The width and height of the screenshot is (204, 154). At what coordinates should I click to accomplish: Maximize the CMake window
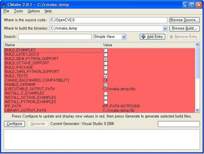coord(192,5)
